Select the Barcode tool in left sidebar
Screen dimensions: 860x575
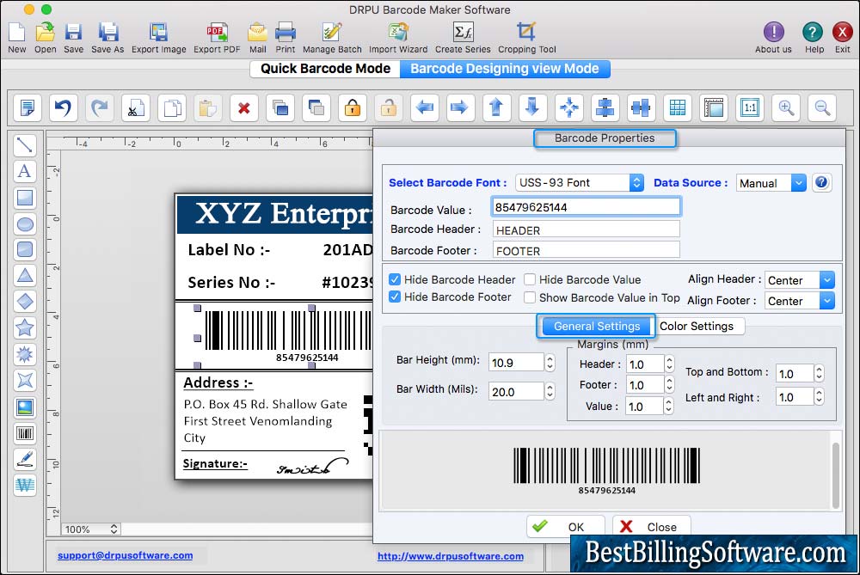25,433
